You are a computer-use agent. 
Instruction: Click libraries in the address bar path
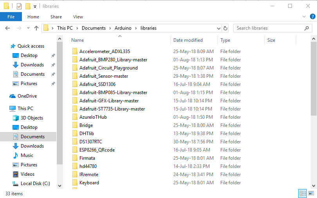coord(148,28)
